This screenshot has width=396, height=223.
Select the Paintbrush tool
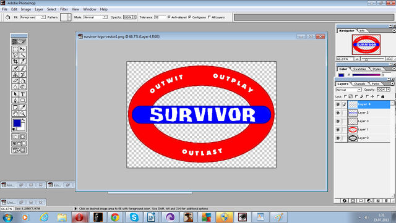point(22,69)
